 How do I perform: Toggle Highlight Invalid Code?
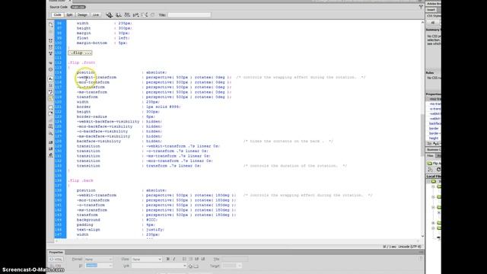coord(51,85)
